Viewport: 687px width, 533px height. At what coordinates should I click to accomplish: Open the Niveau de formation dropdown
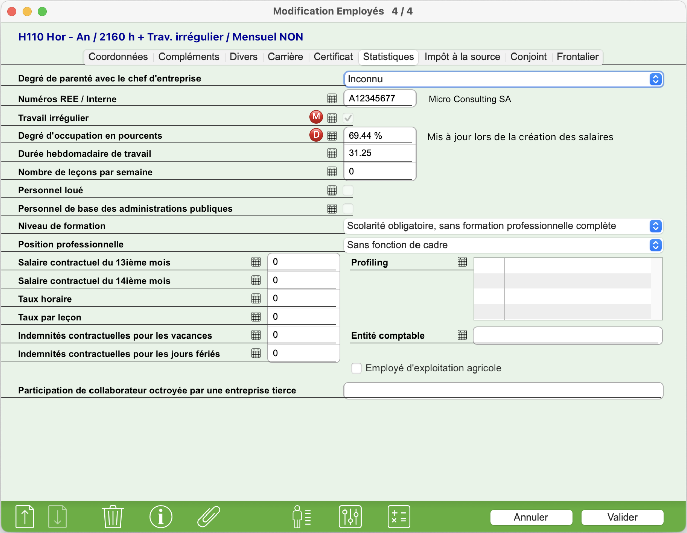504,226
